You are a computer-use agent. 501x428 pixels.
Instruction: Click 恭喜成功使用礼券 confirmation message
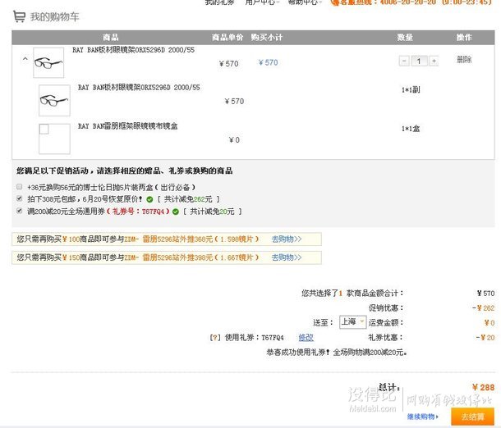click(337, 352)
